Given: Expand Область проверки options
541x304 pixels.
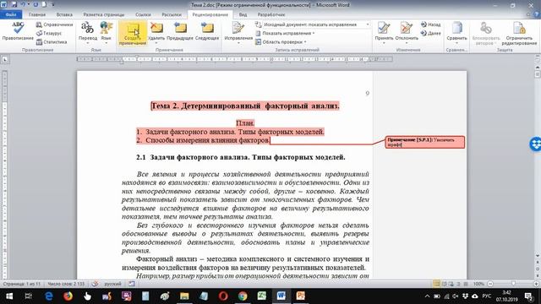Looking at the screenshot, I should tap(281, 41).
